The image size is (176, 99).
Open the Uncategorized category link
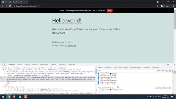[70, 45]
